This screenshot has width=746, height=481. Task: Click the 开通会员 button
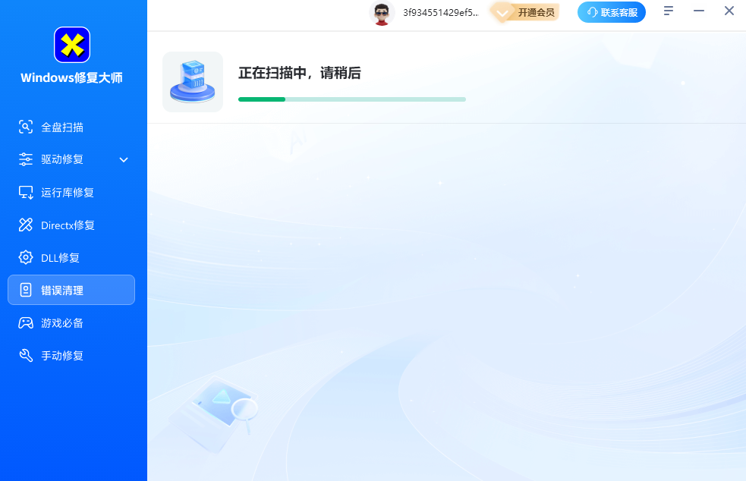coord(525,13)
